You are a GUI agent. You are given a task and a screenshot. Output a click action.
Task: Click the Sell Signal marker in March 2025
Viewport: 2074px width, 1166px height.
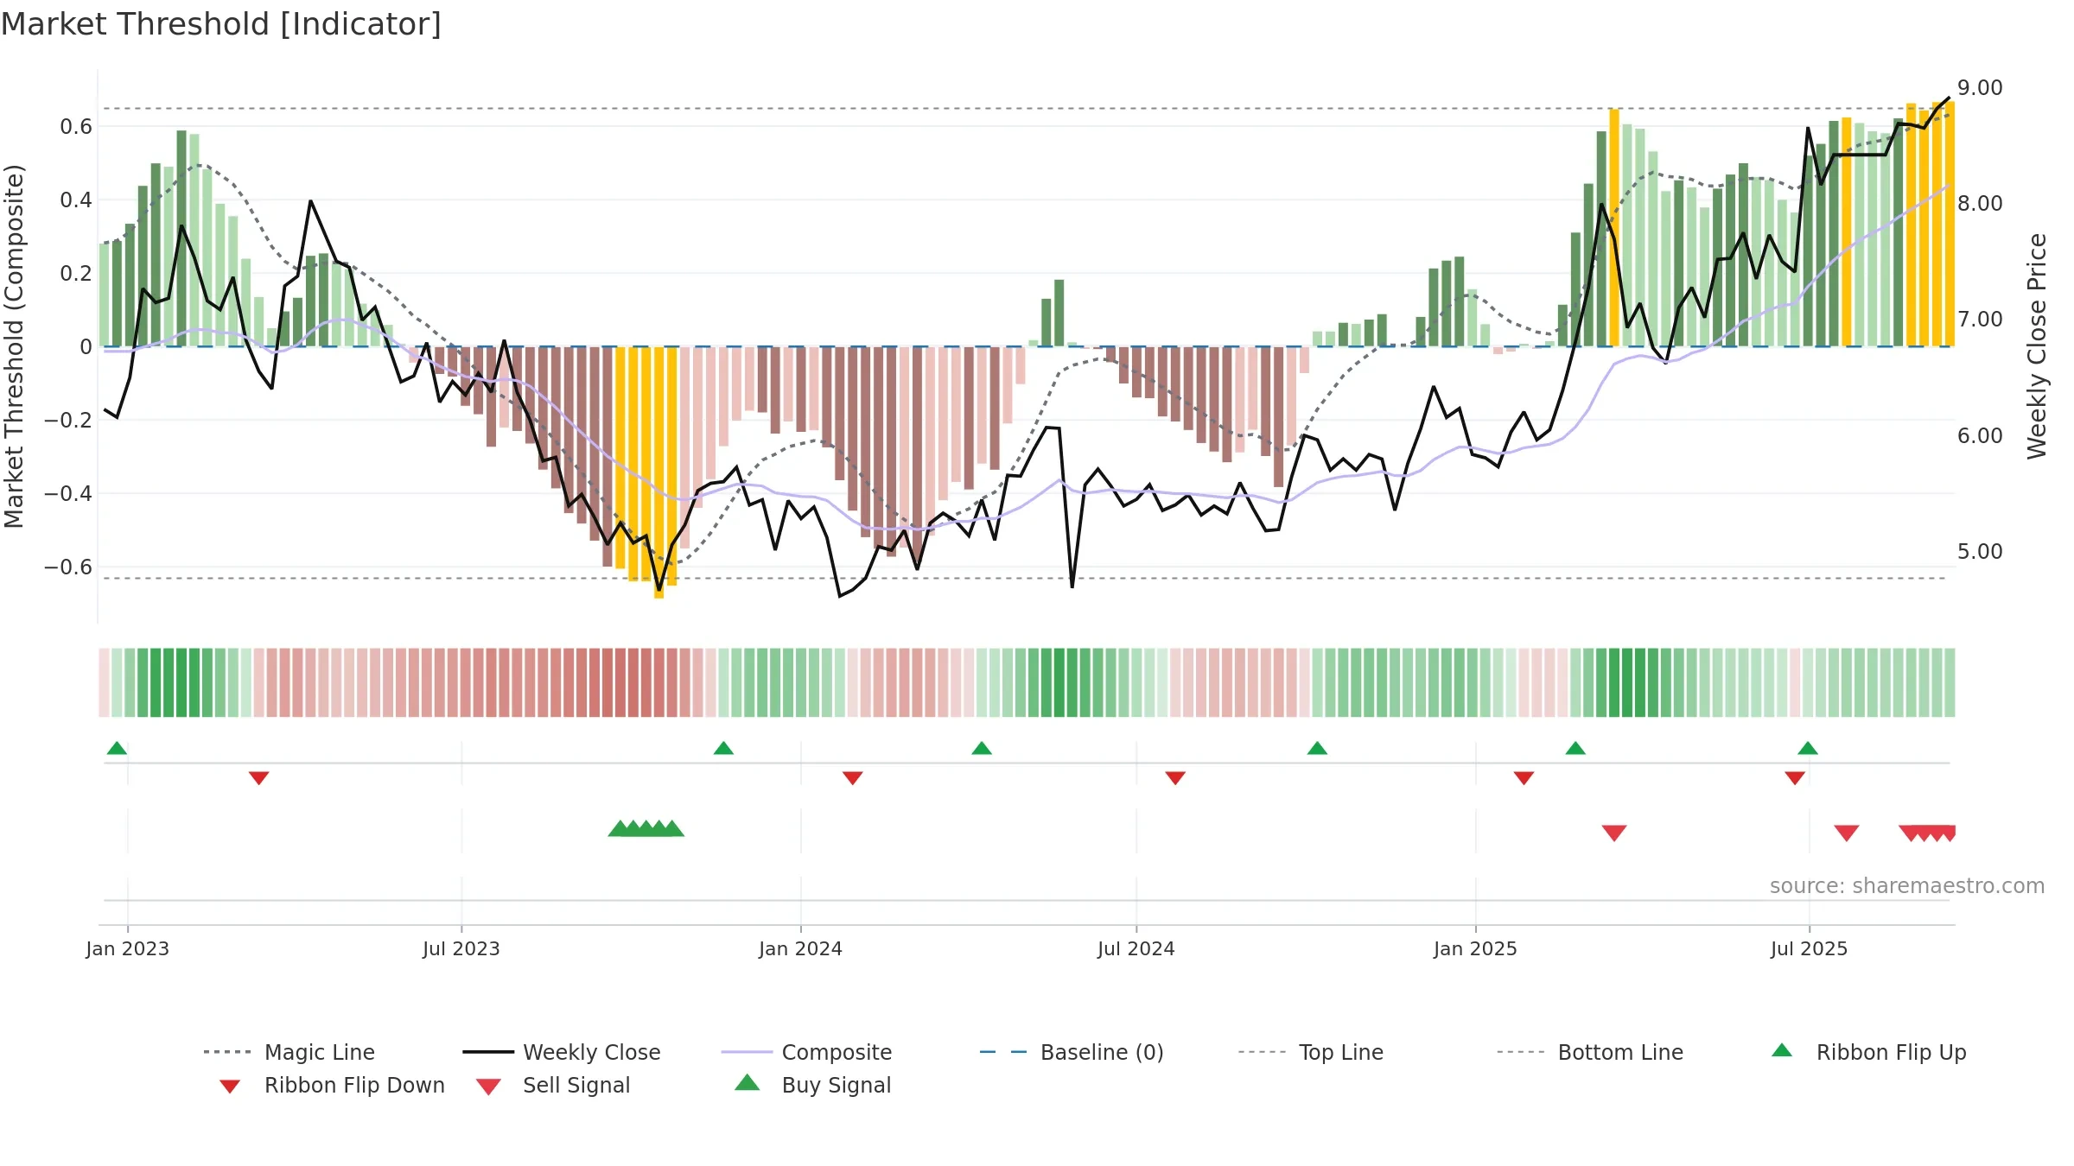click(x=1614, y=833)
